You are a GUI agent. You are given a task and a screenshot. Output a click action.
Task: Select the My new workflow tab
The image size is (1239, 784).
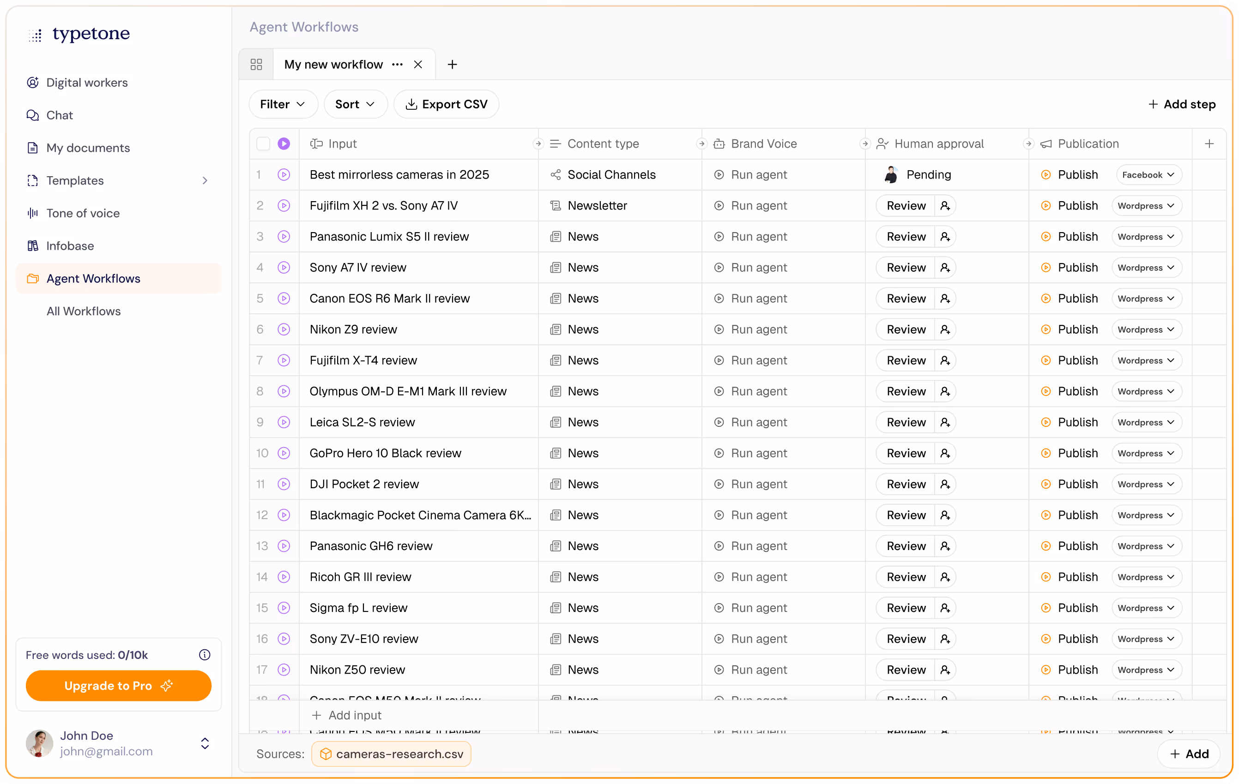coord(333,64)
